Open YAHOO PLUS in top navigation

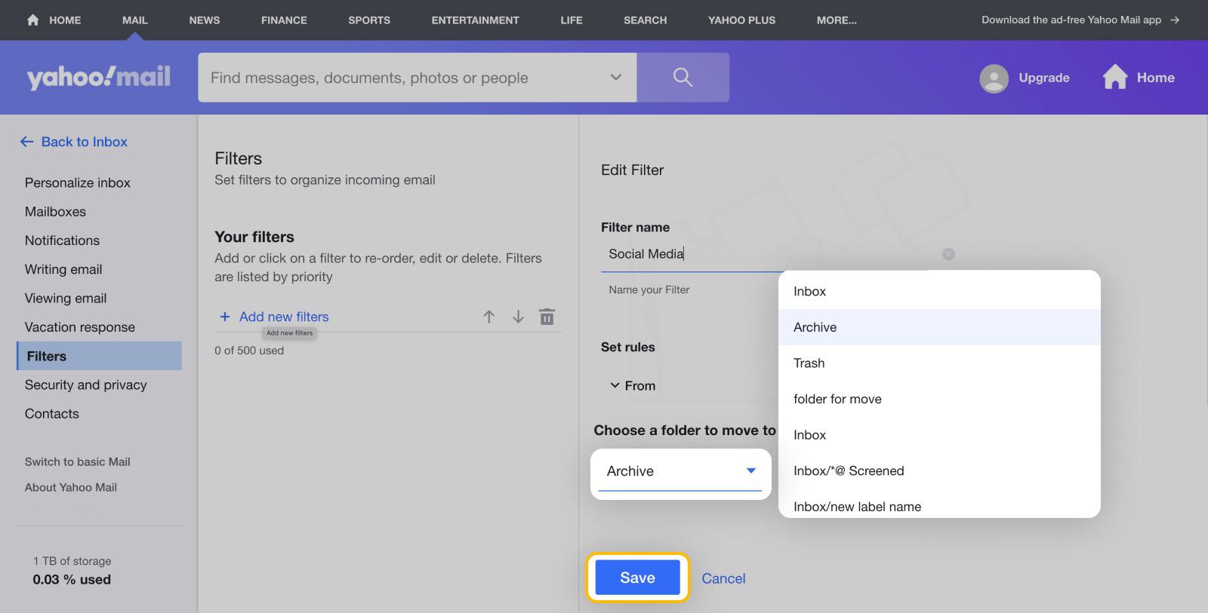coord(742,20)
